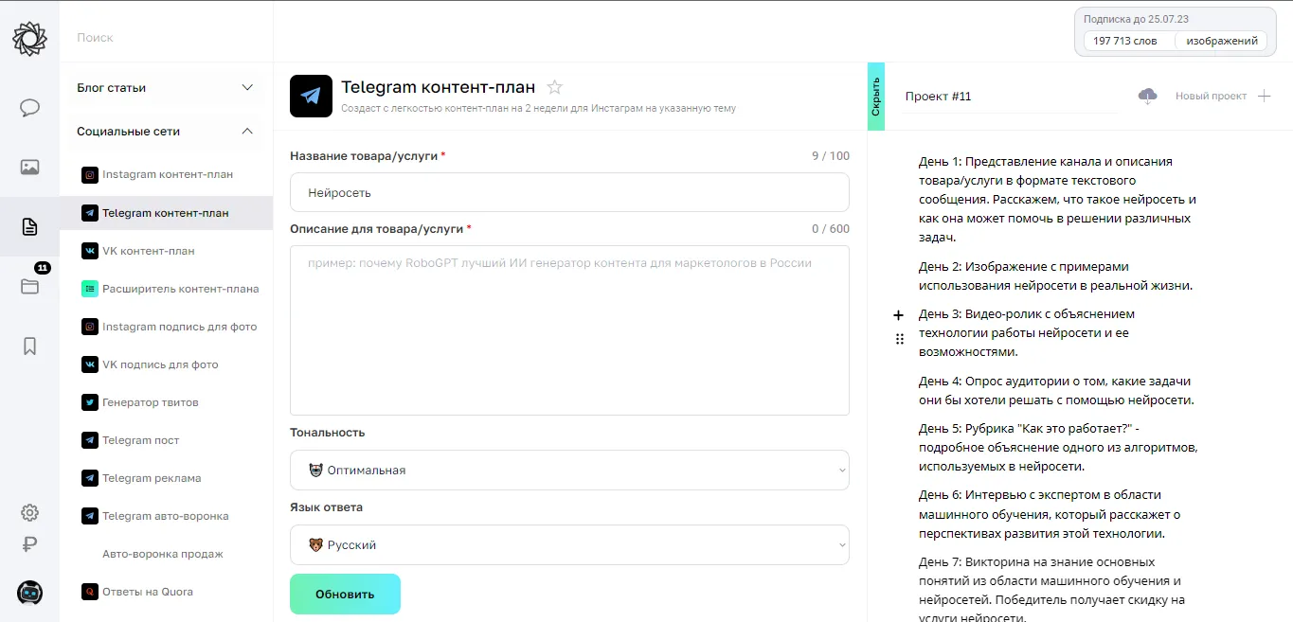Open the Язык ответа dropdown
This screenshot has width=1293, height=622.
point(569,545)
